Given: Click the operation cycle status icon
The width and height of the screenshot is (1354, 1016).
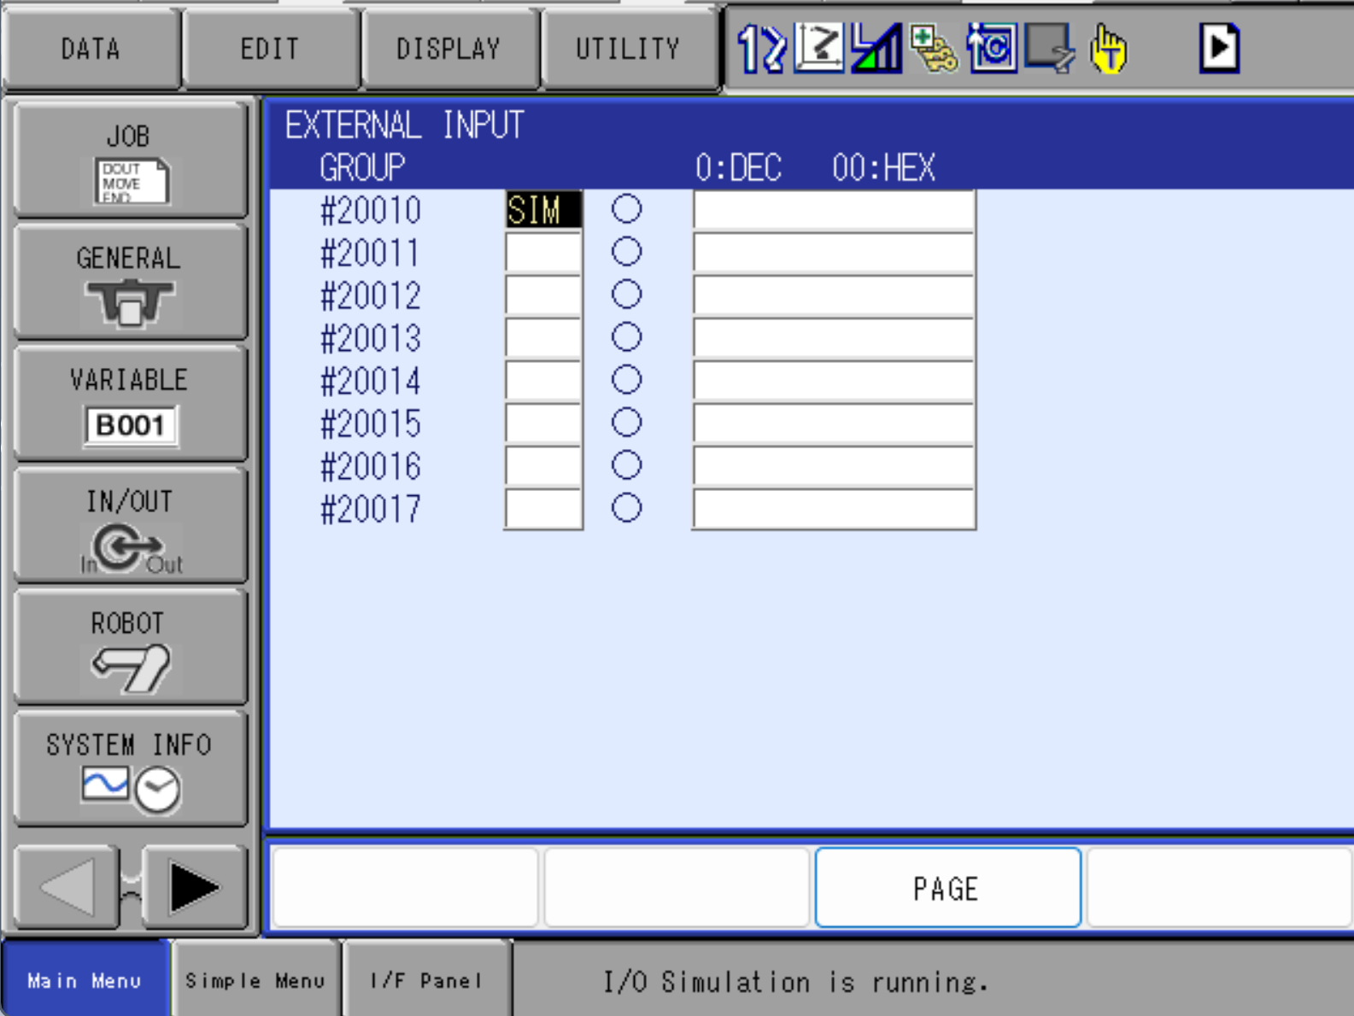Looking at the screenshot, I should tap(992, 48).
